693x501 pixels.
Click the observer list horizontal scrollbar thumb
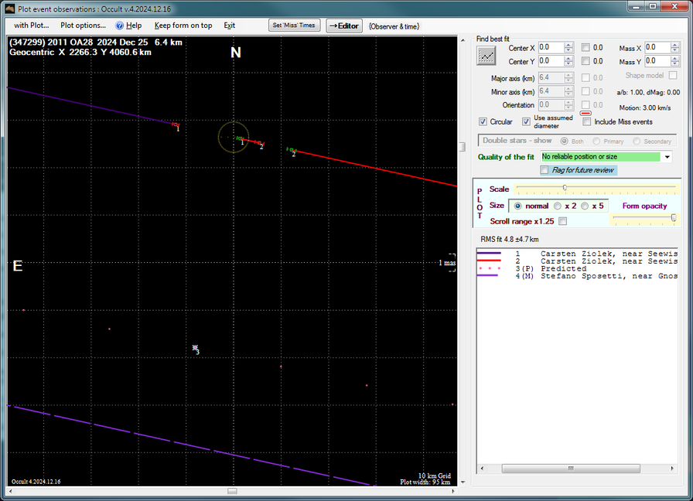[571, 469]
